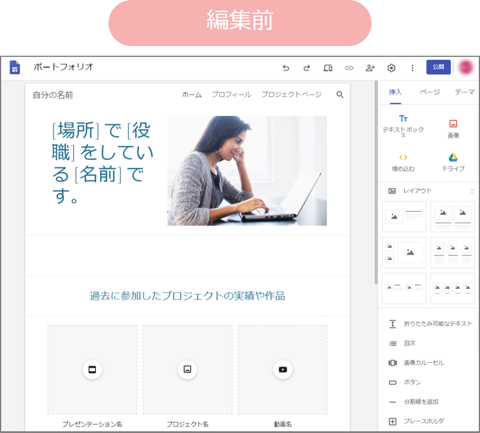Insert a テキスト ボックス text box
This screenshot has width=480, height=433.
tap(403, 126)
